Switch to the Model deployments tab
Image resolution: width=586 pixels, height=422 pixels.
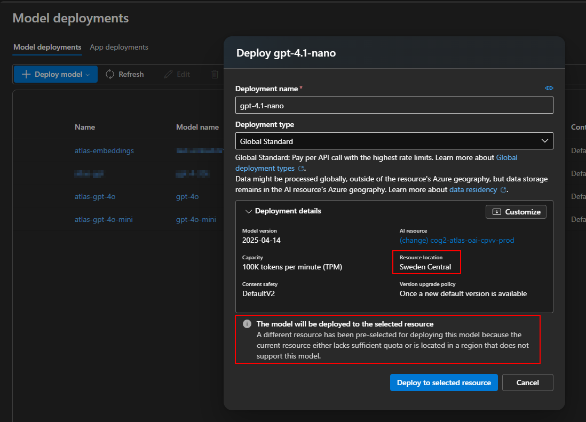pyautogui.click(x=47, y=47)
